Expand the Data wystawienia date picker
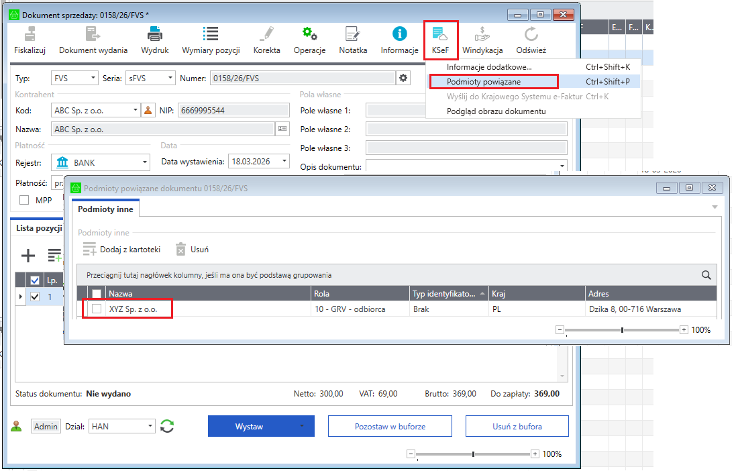This screenshot has height=471, width=738. click(x=285, y=161)
